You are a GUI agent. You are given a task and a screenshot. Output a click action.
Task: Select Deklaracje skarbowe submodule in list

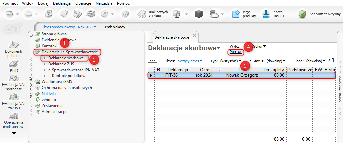point(66,58)
